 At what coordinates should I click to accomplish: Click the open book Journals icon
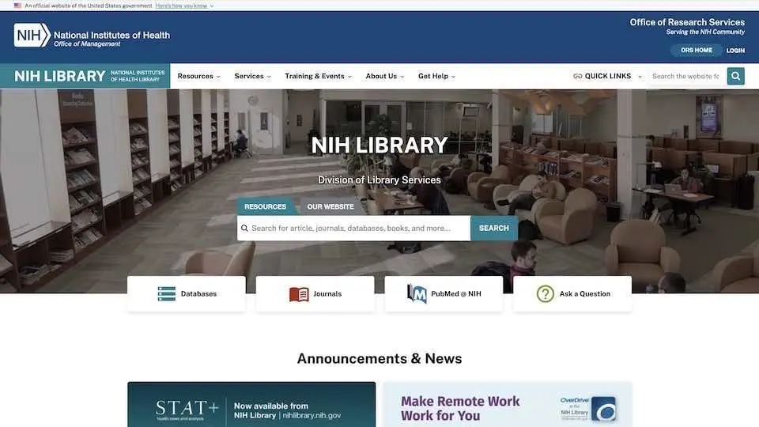299,294
